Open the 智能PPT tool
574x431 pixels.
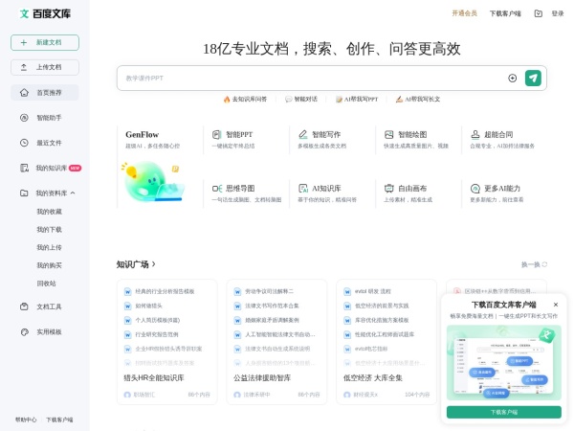pyautogui.click(x=233, y=139)
